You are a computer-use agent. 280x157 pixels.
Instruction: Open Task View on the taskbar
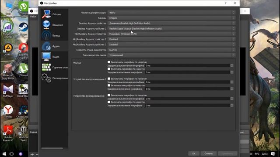(12, 154)
